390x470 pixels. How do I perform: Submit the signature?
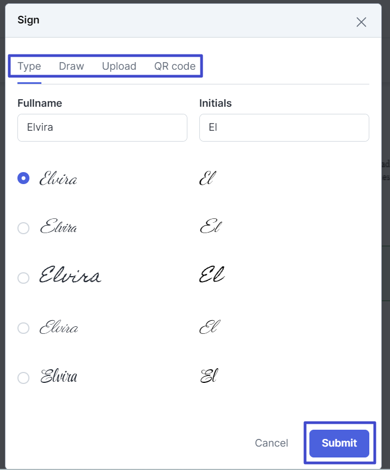[x=339, y=443]
